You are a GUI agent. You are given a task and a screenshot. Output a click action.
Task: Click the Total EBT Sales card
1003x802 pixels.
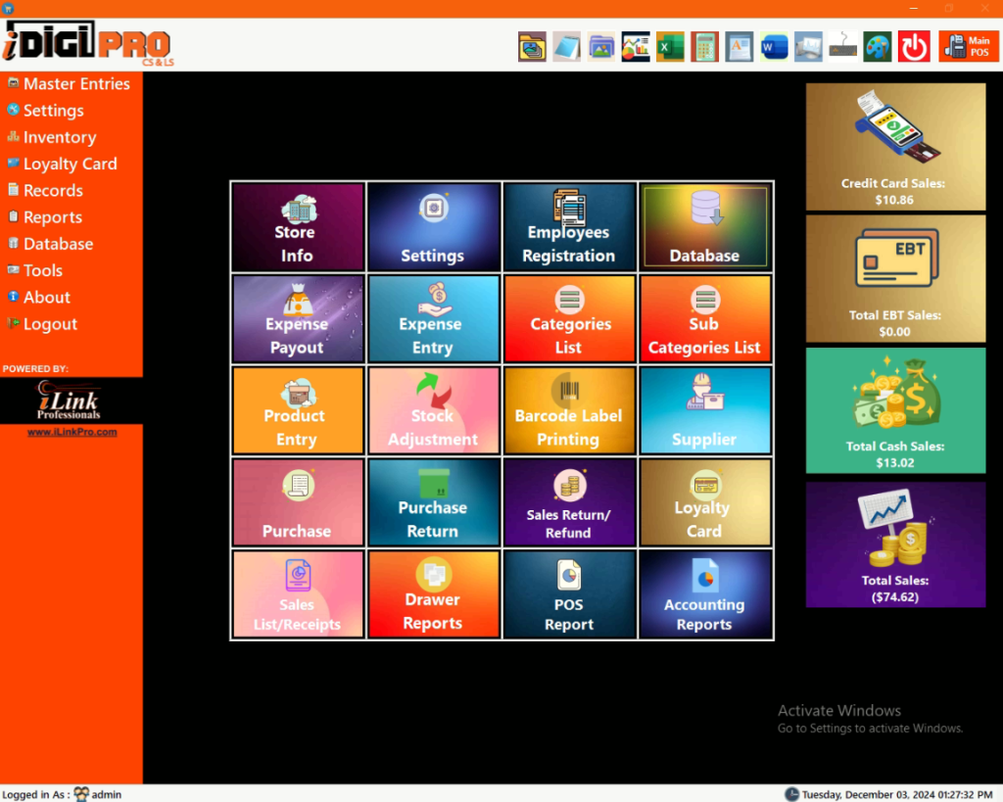(x=895, y=279)
